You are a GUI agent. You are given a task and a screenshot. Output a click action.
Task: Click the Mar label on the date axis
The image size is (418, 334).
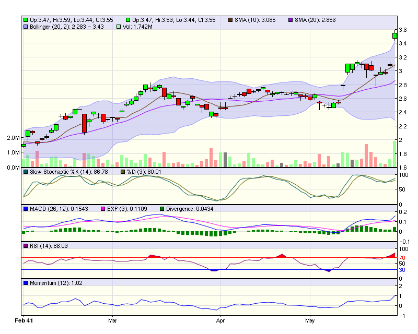112,320
